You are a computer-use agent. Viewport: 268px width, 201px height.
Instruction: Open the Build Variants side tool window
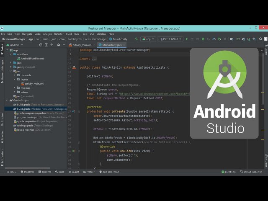point(2,157)
